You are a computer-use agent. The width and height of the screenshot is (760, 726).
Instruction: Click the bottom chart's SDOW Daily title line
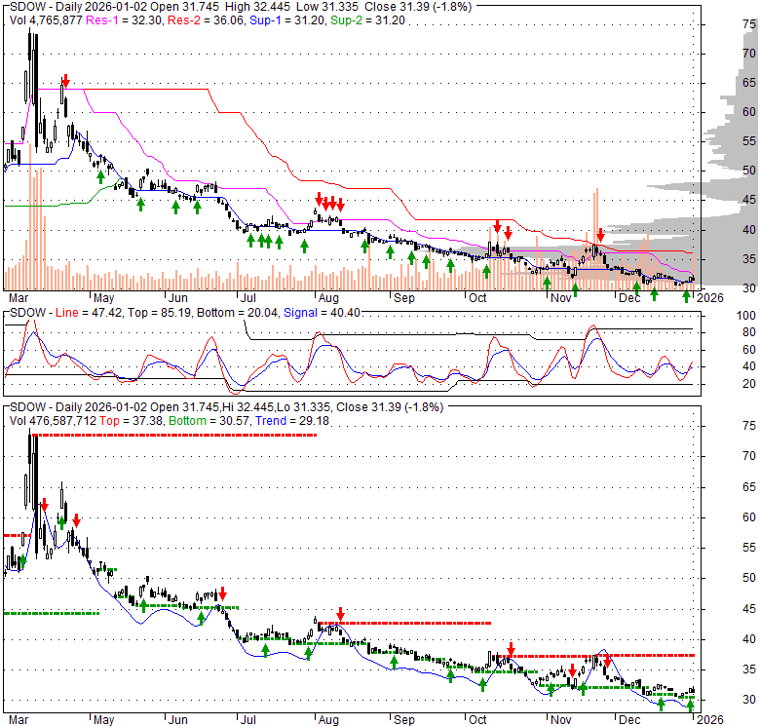226,407
